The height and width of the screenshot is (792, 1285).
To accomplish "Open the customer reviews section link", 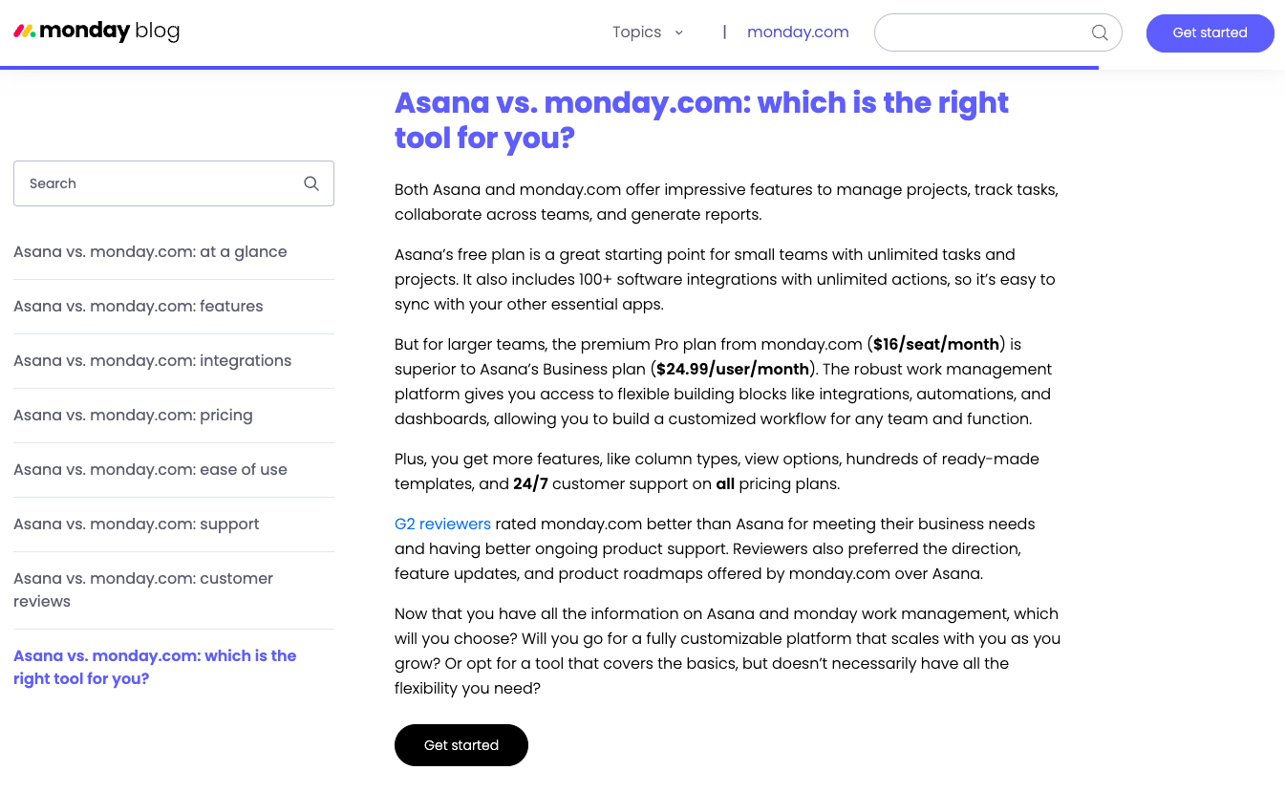I will click(x=143, y=589).
